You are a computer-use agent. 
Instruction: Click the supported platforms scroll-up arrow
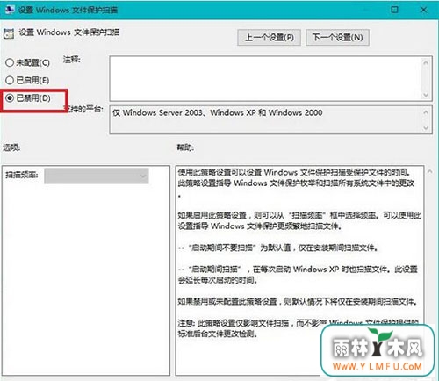coord(426,112)
